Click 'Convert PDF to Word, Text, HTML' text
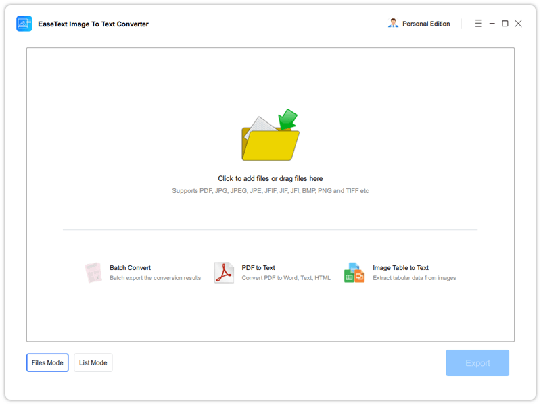 click(x=286, y=278)
